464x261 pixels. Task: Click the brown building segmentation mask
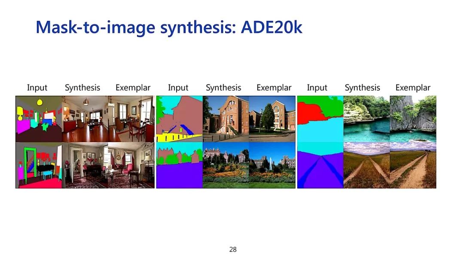(180, 119)
